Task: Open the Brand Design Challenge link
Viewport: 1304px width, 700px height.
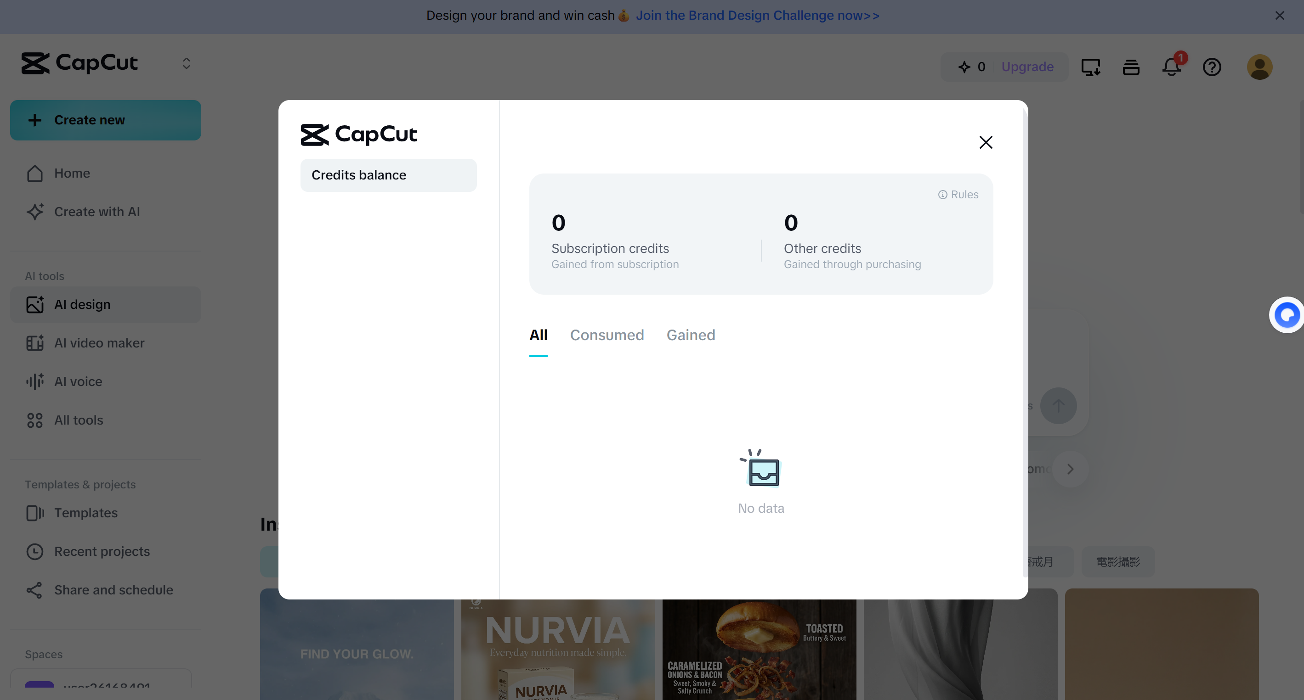Action: (x=757, y=15)
